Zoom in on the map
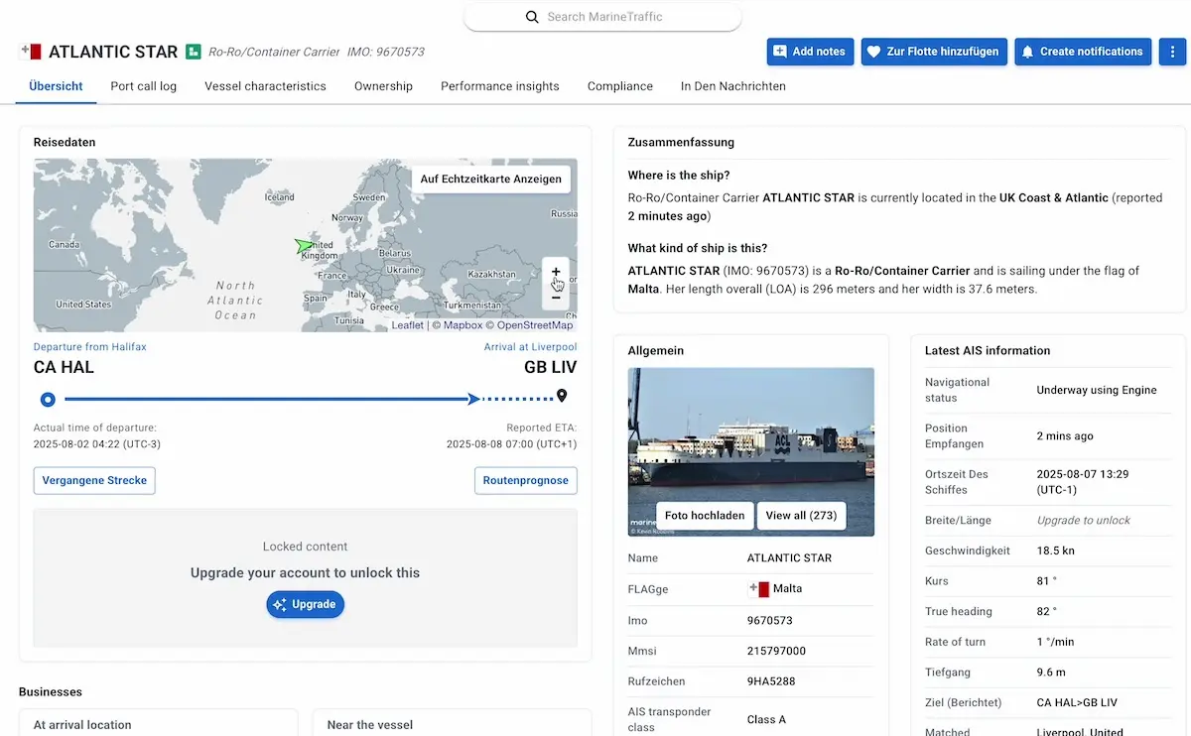This screenshot has height=736, width=1191. [x=556, y=272]
